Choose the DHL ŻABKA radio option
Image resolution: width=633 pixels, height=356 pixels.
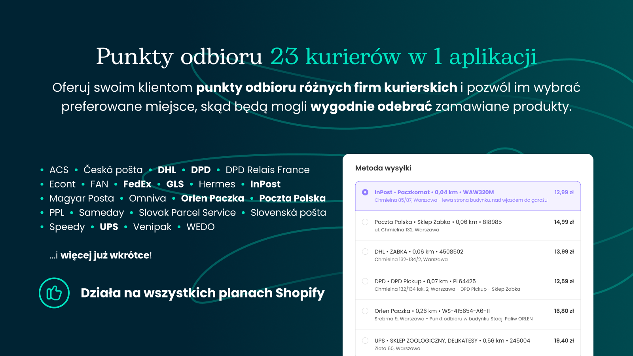point(365,252)
